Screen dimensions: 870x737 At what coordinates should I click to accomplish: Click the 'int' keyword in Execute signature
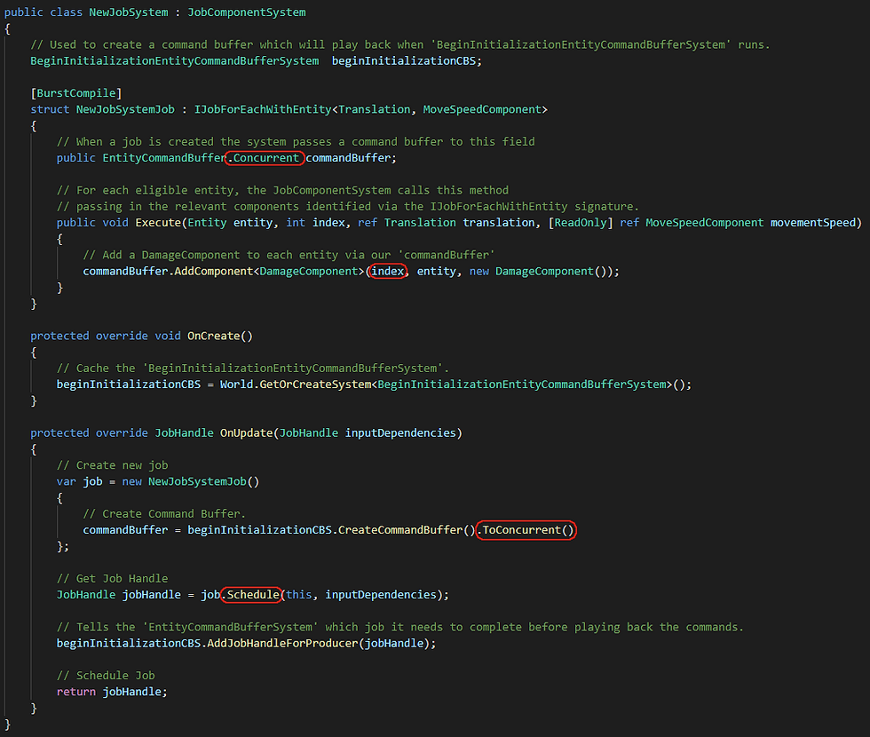(296, 223)
